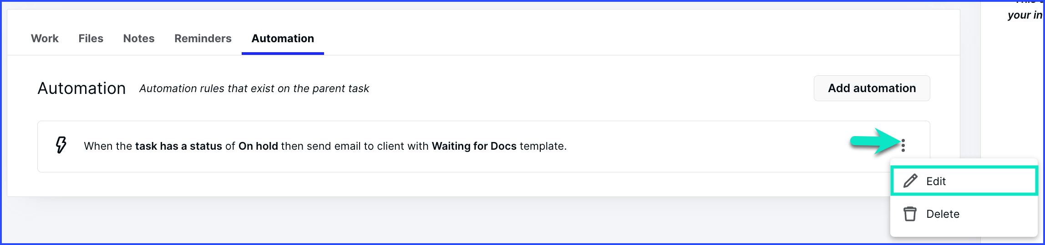Click the bold 'On hold' status text
1045x245 pixels.
pyautogui.click(x=258, y=146)
